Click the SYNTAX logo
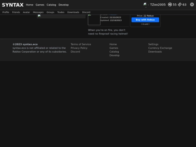This screenshot has width=196, height=147. 13,5
